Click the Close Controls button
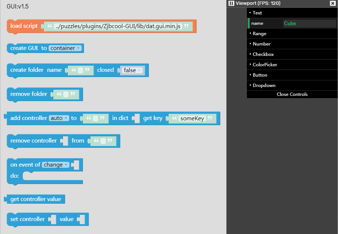The width and height of the screenshot is (338, 234). click(x=292, y=94)
